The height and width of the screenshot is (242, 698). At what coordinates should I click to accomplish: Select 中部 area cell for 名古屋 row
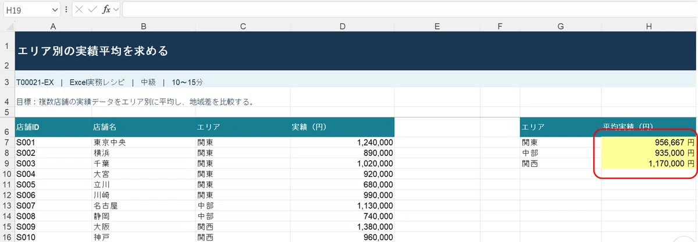(243, 205)
